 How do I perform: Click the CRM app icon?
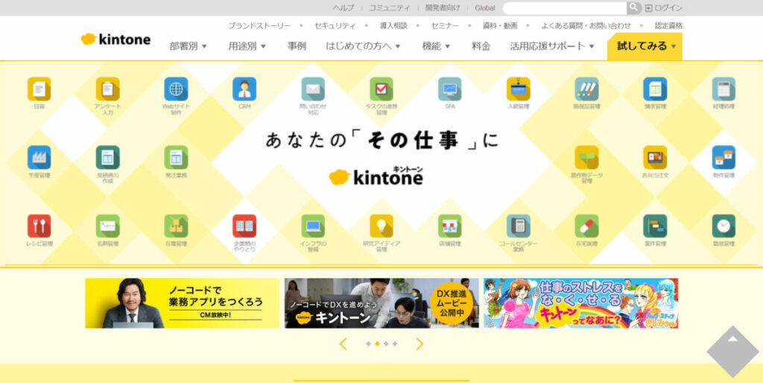244,89
